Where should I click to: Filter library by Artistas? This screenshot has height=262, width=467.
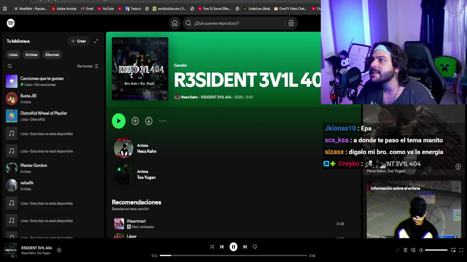pyautogui.click(x=31, y=55)
